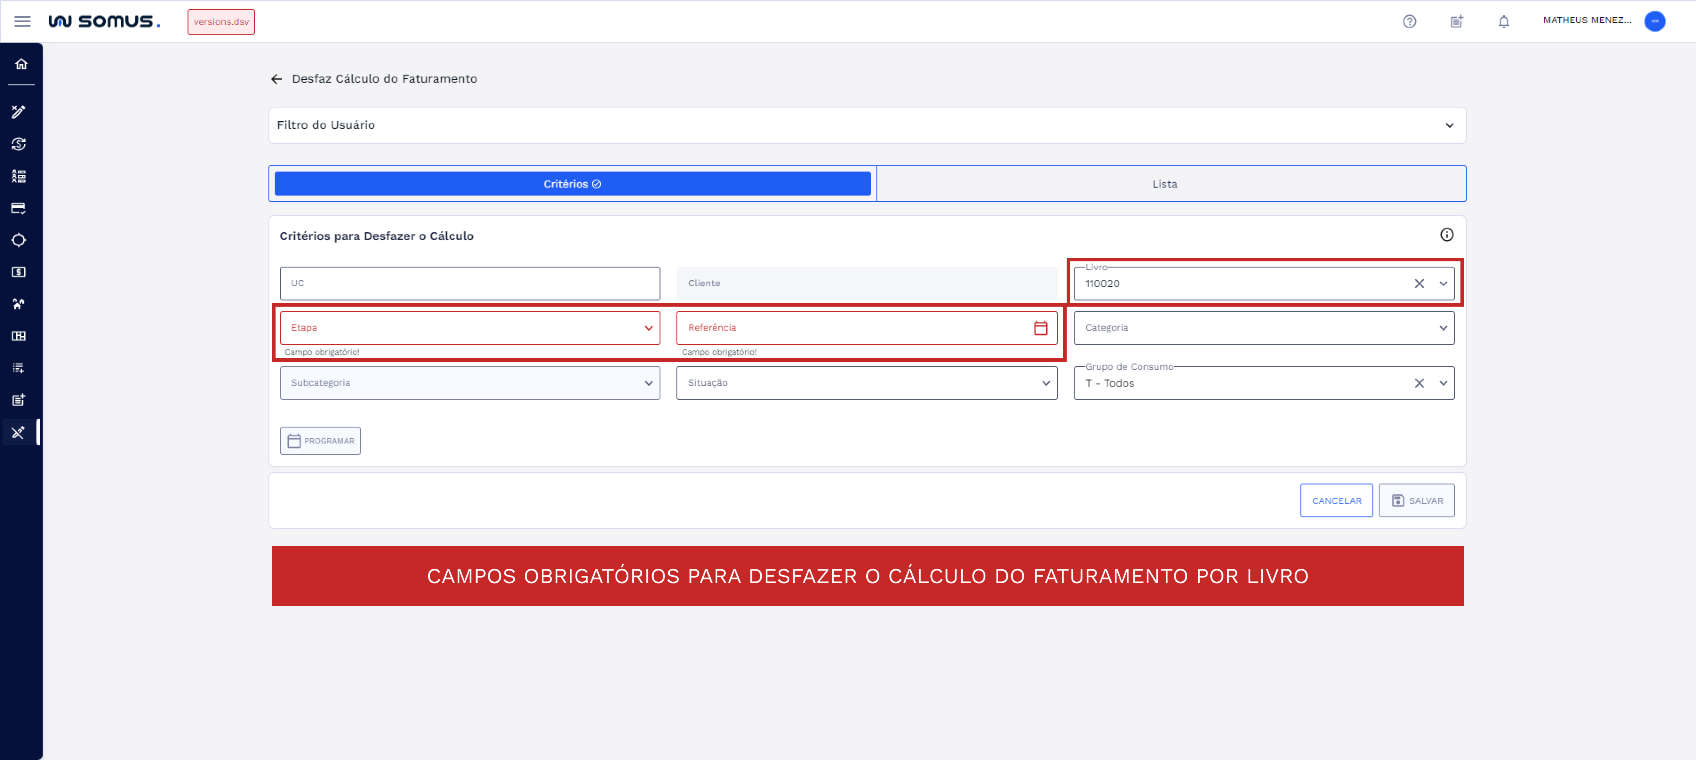Select the magic pen tool in the sidebar
The image size is (1696, 760).
click(19, 112)
